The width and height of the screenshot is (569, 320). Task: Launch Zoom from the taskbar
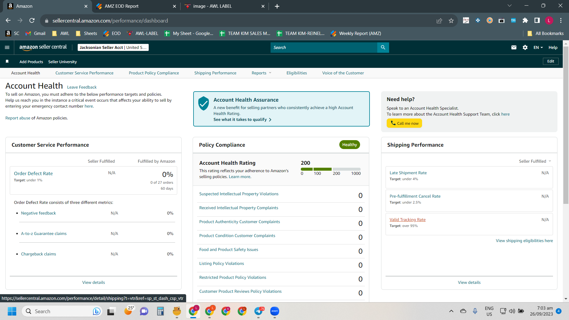[275, 311]
